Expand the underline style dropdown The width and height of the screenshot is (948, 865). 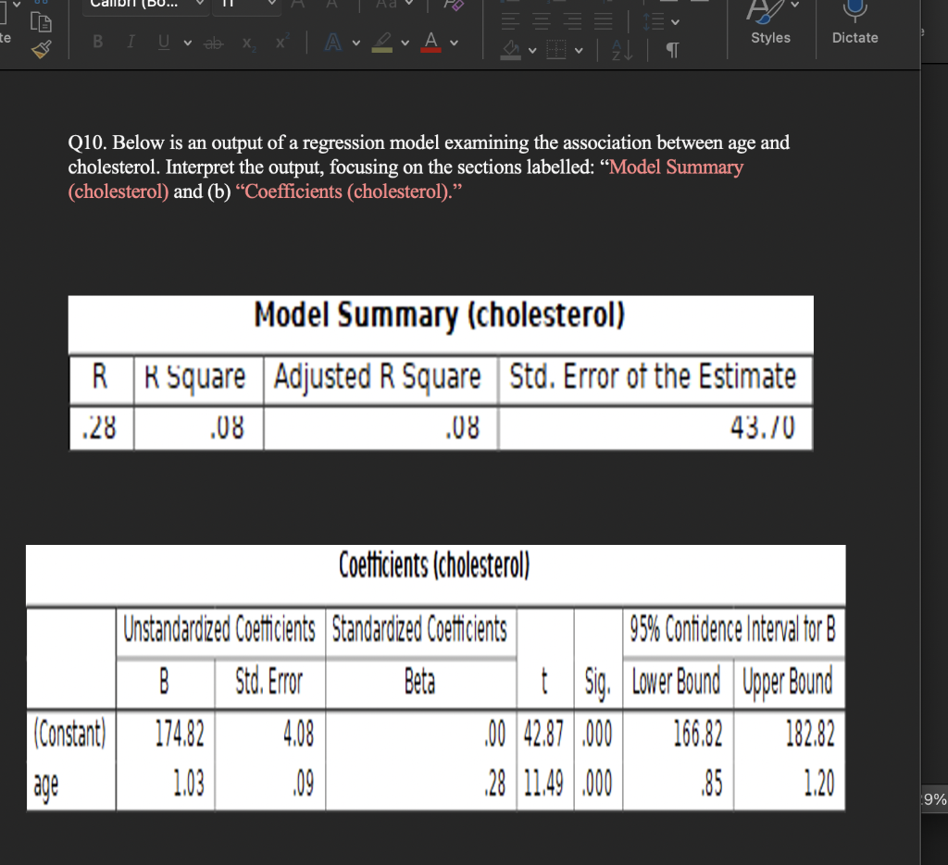coord(187,43)
